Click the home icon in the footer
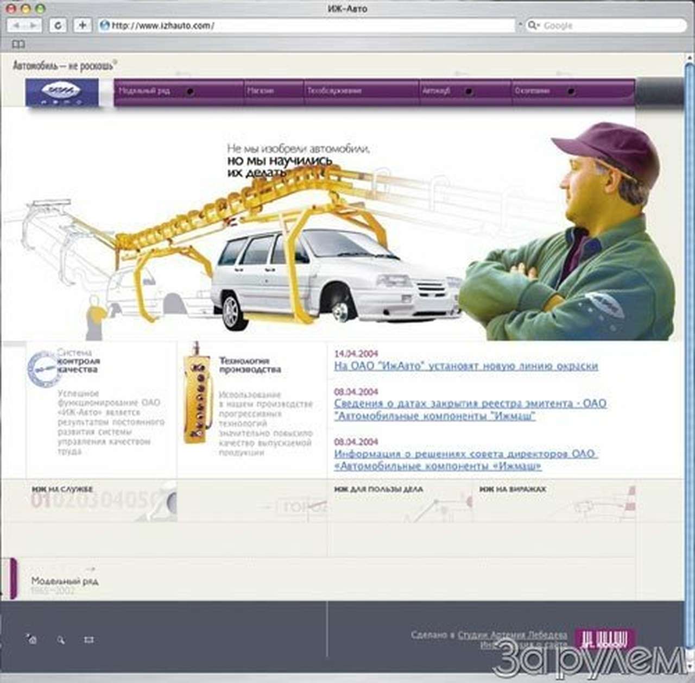This screenshot has width=695, height=683. click(x=31, y=640)
